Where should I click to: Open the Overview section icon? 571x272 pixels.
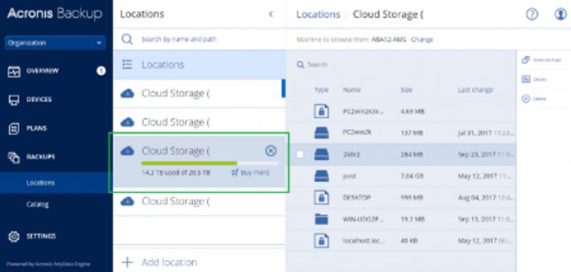tap(14, 71)
